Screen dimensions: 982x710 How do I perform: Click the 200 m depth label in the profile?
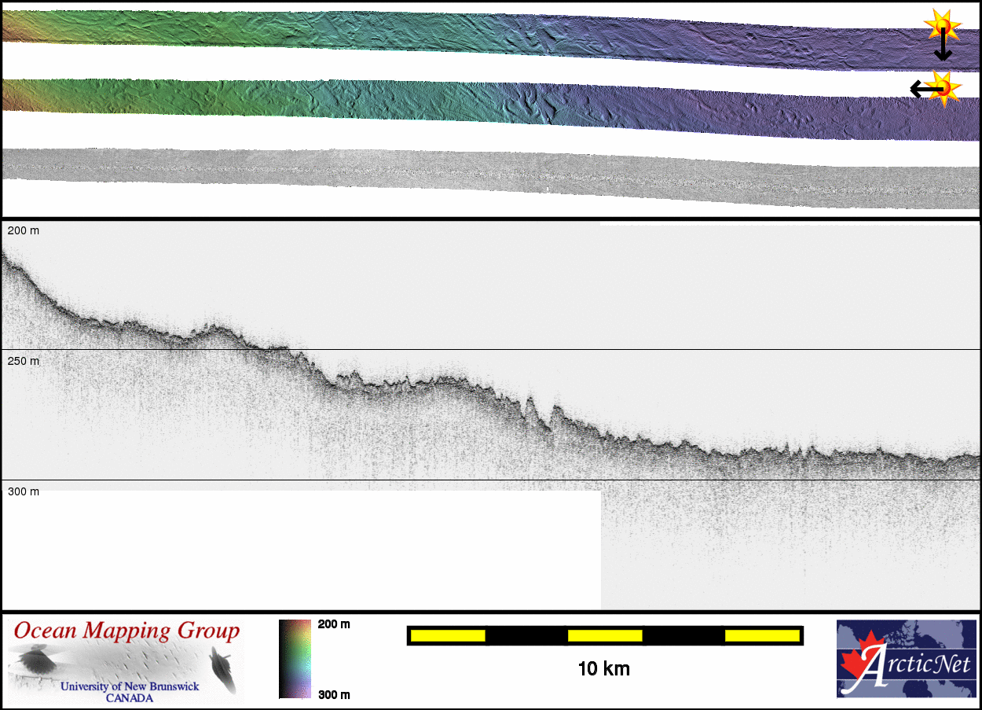(x=24, y=231)
